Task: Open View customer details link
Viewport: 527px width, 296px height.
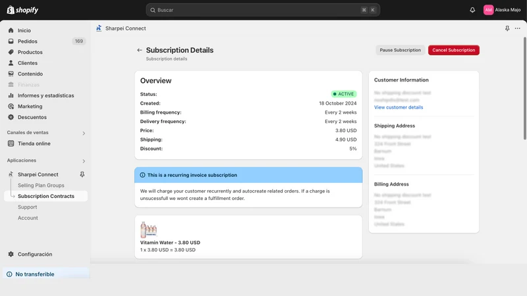Action: pos(399,107)
